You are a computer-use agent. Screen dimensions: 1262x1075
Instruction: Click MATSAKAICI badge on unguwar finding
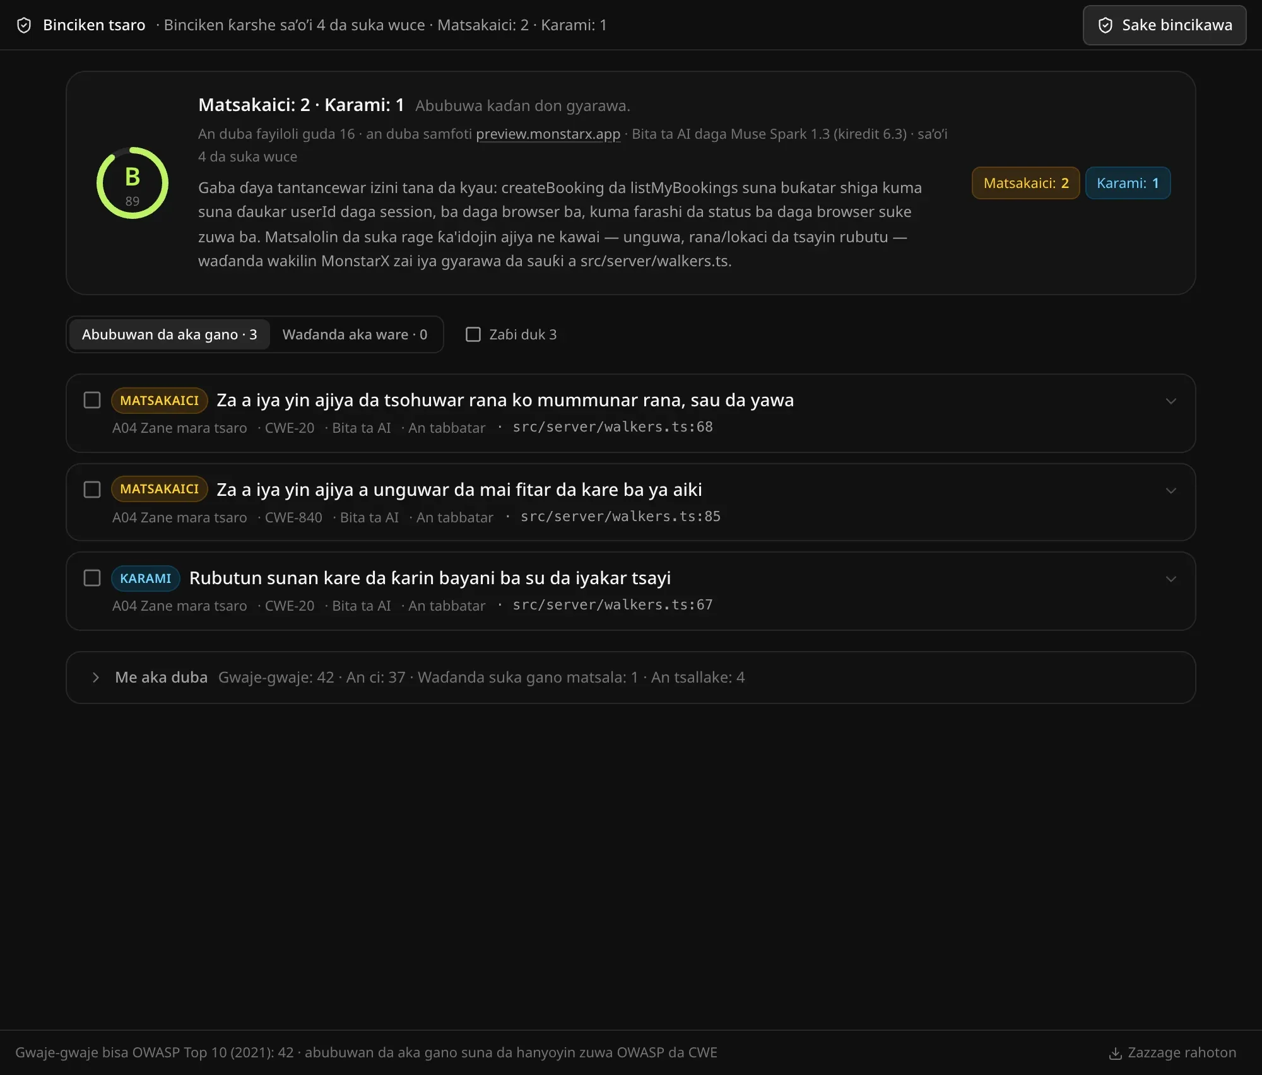click(160, 489)
